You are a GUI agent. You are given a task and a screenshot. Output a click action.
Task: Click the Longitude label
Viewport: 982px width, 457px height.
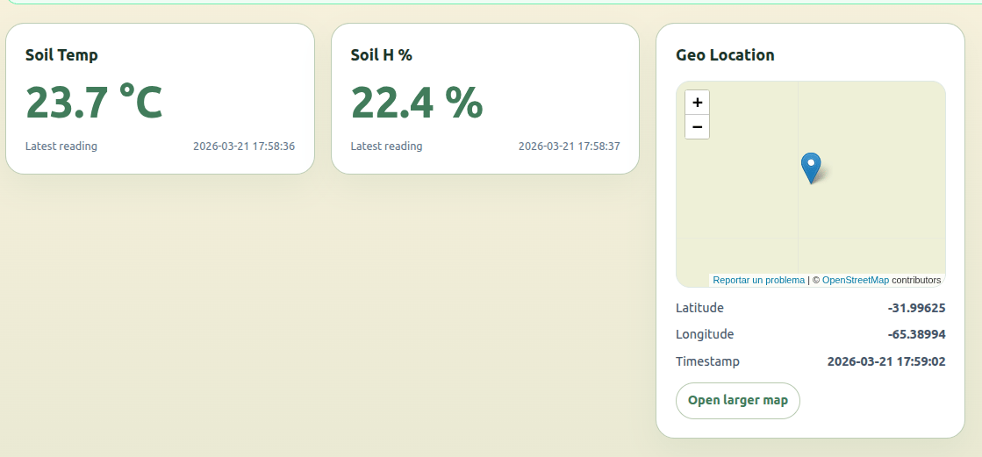click(x=705, y=334)
